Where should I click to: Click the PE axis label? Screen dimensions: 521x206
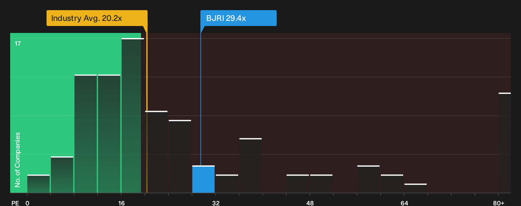[15, 203]
